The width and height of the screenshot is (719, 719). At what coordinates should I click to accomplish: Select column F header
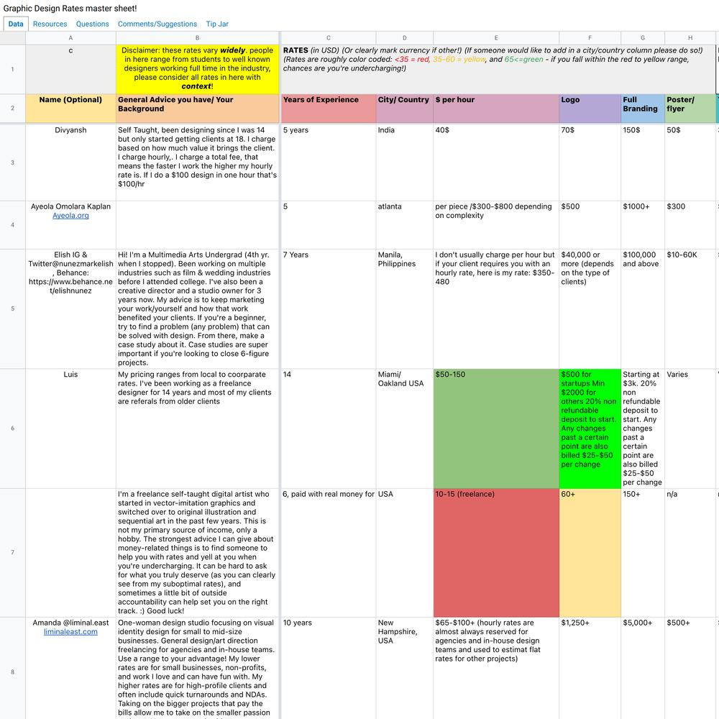[x=590, y=38]
